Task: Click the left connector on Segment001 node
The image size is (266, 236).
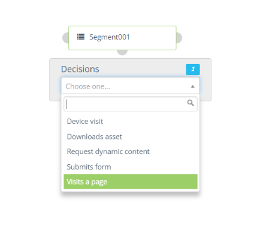Action: point(65,38)
